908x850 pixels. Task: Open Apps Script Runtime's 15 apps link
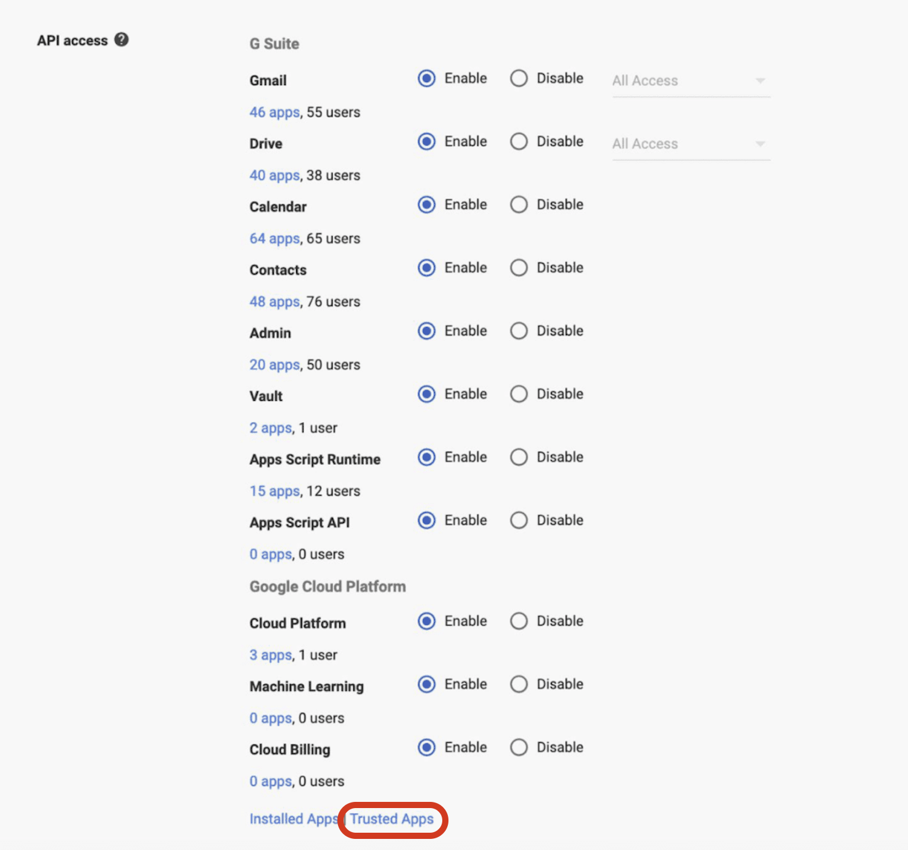coord(274,491)
